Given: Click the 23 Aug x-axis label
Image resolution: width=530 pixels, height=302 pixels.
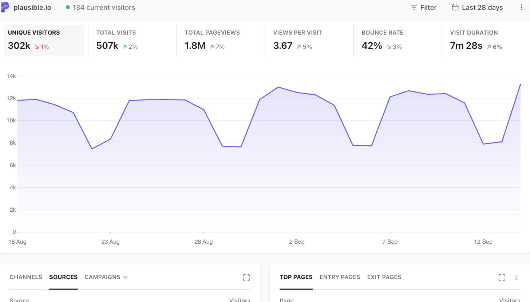Looking at the screenshot, I should (110, 242).
